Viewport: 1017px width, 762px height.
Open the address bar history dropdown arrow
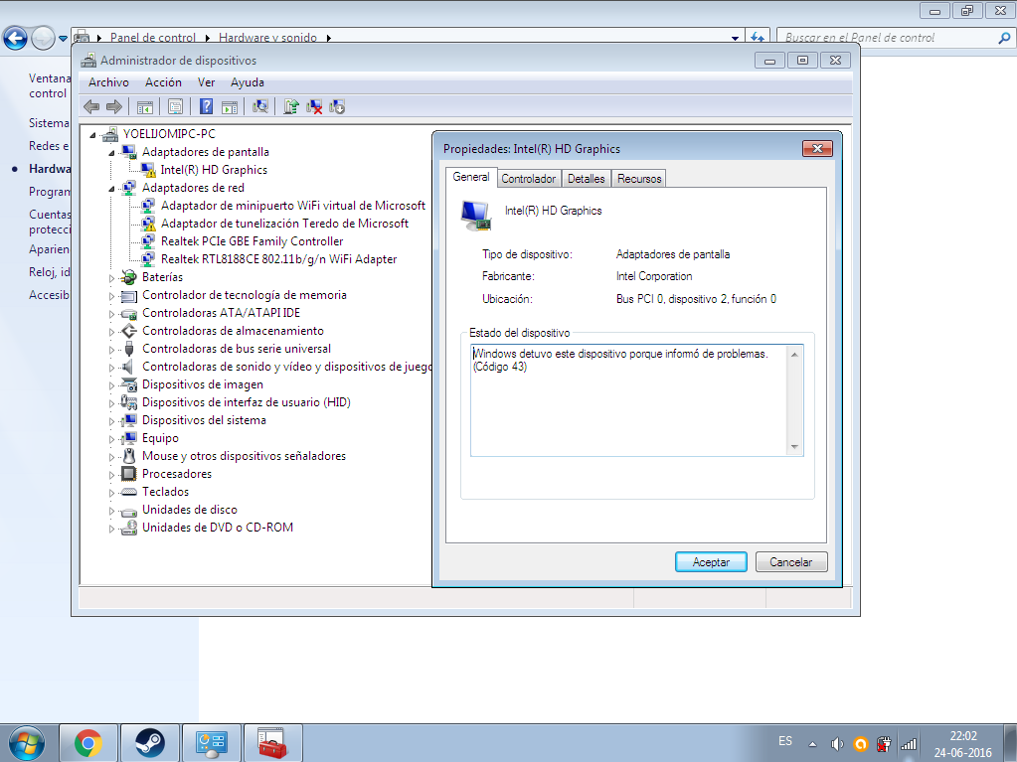tap(735, 38)
